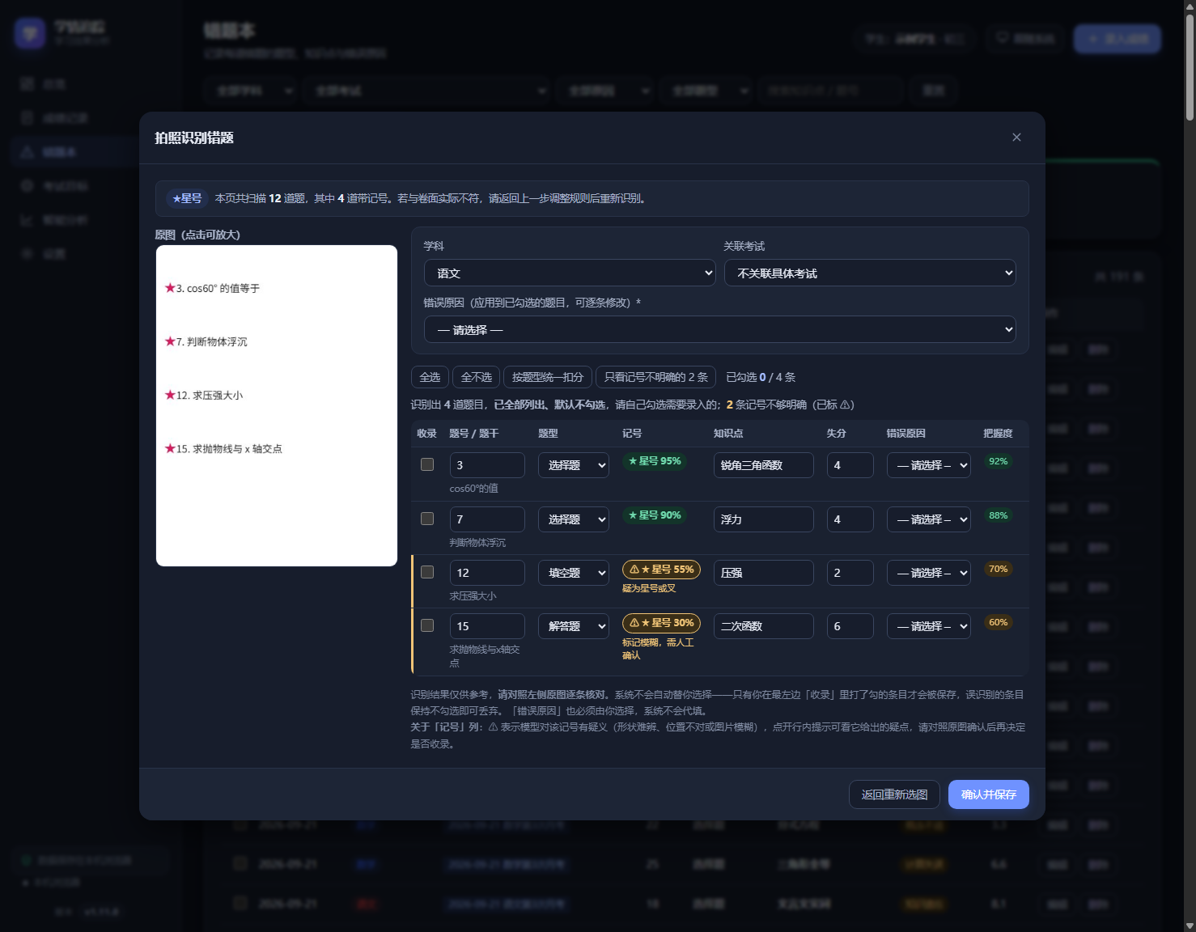Open the 关联考试 dropdown
The image size is (1196, 932).
pyautogui.click(x=870, y=273)
